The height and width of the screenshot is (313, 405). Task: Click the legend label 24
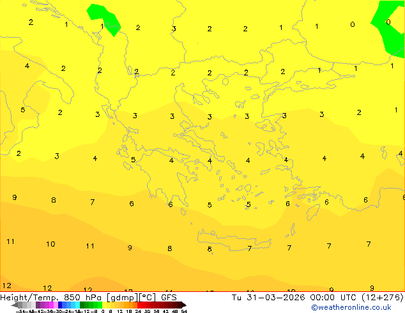pos(138,311)
